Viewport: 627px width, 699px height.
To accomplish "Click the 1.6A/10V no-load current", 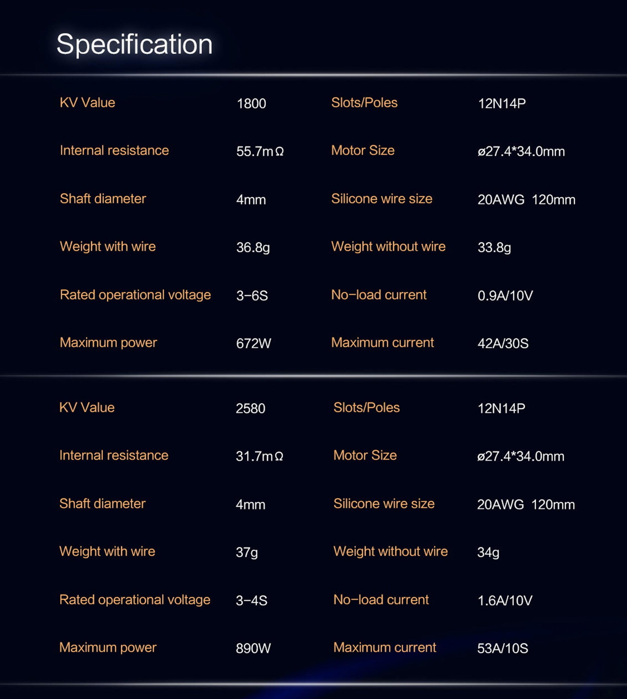I will pos(505,600).
